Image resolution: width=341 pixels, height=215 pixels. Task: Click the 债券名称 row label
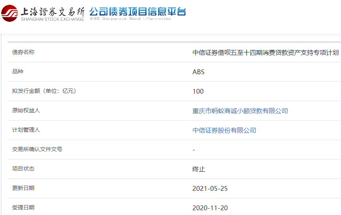pyautogui.click(x=23, y=52)
